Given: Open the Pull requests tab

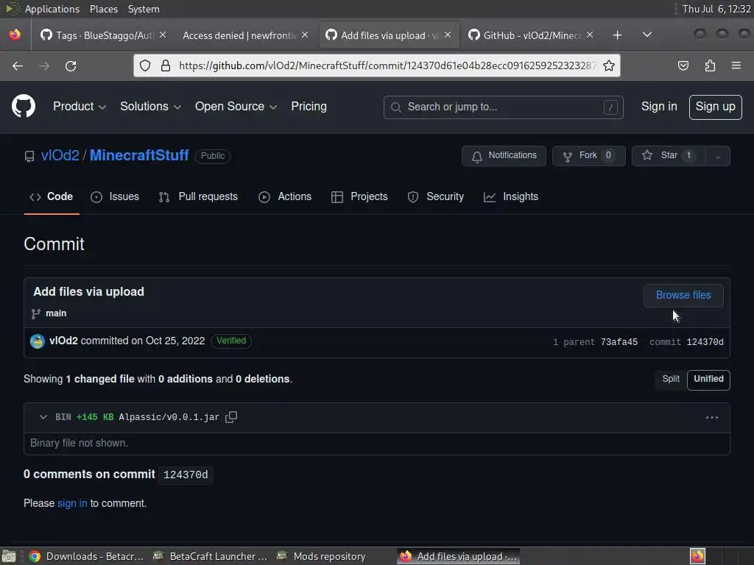Looking at the screenshot, I should tap(198, 196).
